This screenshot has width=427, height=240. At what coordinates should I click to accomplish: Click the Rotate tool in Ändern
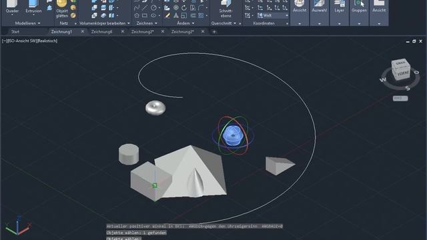point(184,7)
